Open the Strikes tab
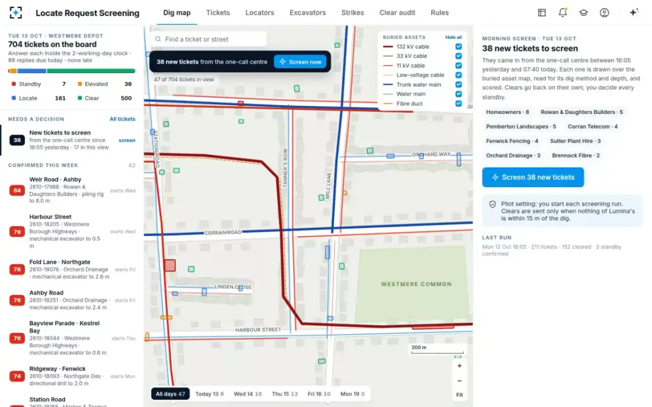The image size is (652, 407). coord(353,12)
